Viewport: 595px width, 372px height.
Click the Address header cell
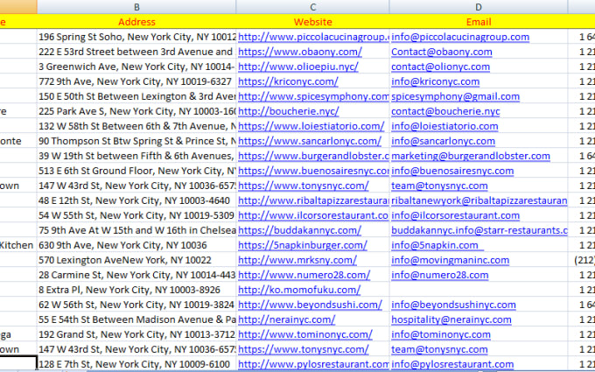pos(136,22)
